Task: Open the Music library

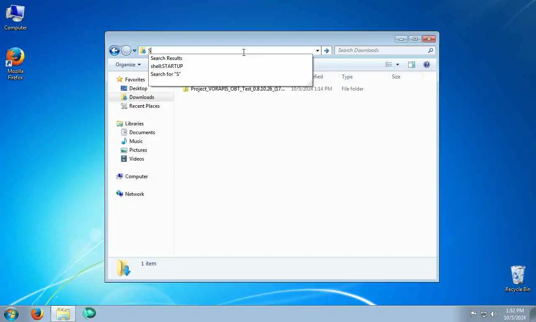Action: point(136,141)
